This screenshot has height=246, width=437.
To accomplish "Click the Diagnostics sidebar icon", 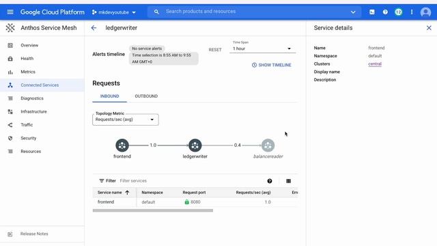I will click(10, 98).
